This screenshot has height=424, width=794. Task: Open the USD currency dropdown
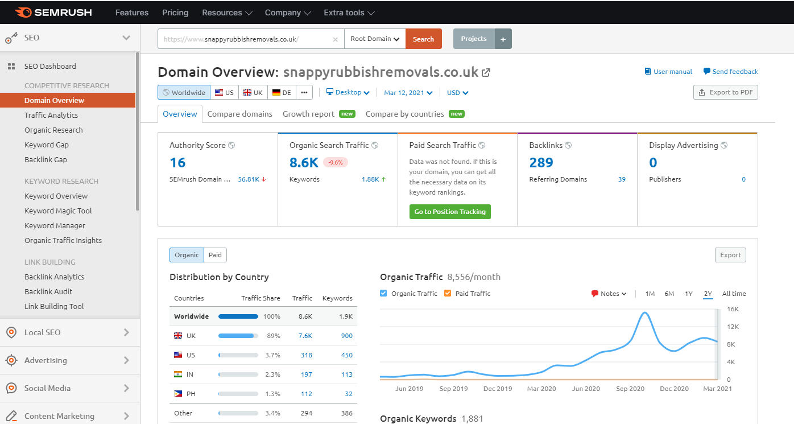[x=457, y=92]
